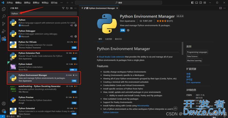Screen dimensions: 228x118
Task: Install autoDocstring extension
Action: click(74, 92)
